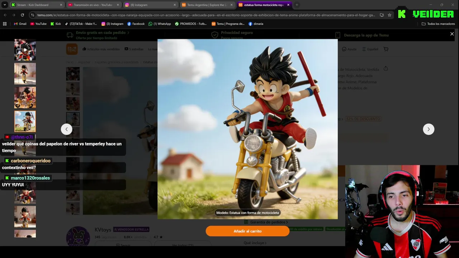459x258 pixels.
Task: Click Descarga la app de Temu
Action: click(x=361, y=35)
